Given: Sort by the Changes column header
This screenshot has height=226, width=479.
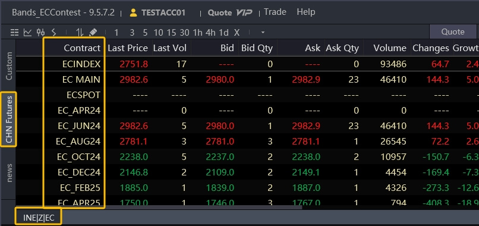Looking at the screenshot, I should (431, 48).
